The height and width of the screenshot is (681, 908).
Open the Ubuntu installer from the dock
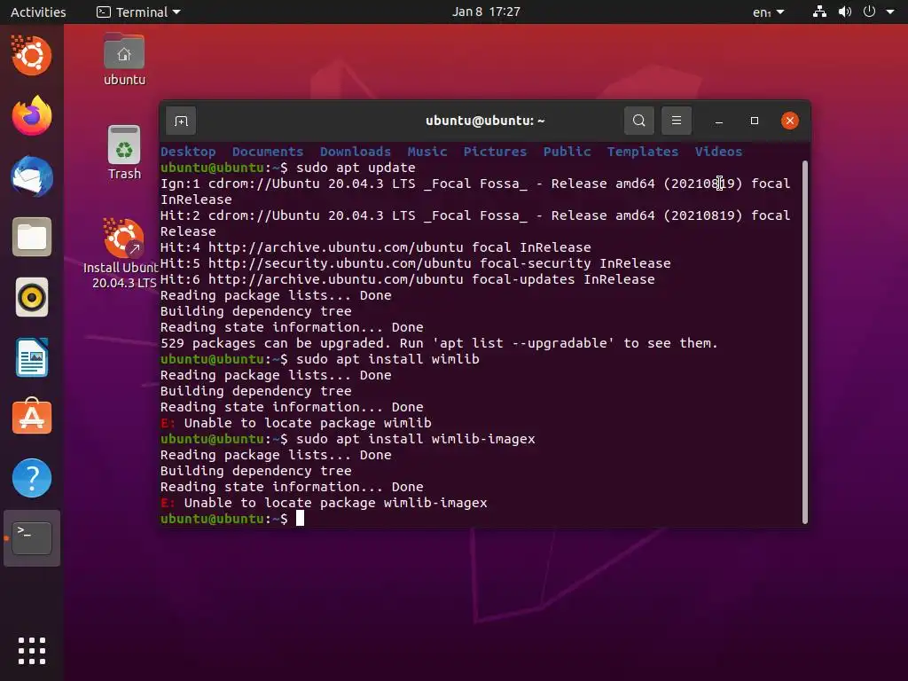coord(31,56)
